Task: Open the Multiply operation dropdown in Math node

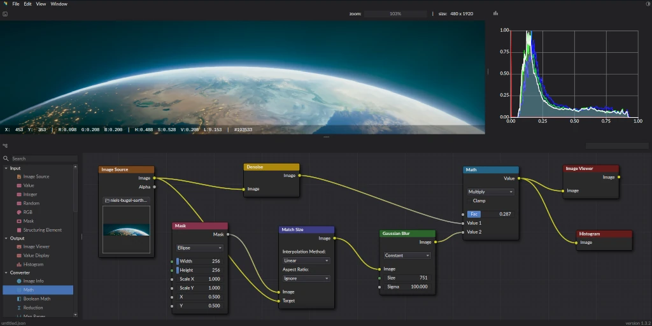Action: click(491, 192)
